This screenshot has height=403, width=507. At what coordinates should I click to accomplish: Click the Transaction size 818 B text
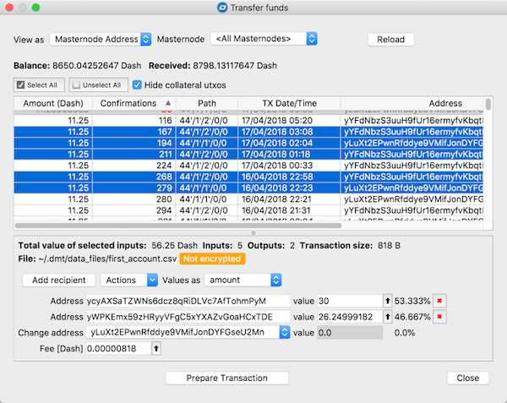point(350,246)
